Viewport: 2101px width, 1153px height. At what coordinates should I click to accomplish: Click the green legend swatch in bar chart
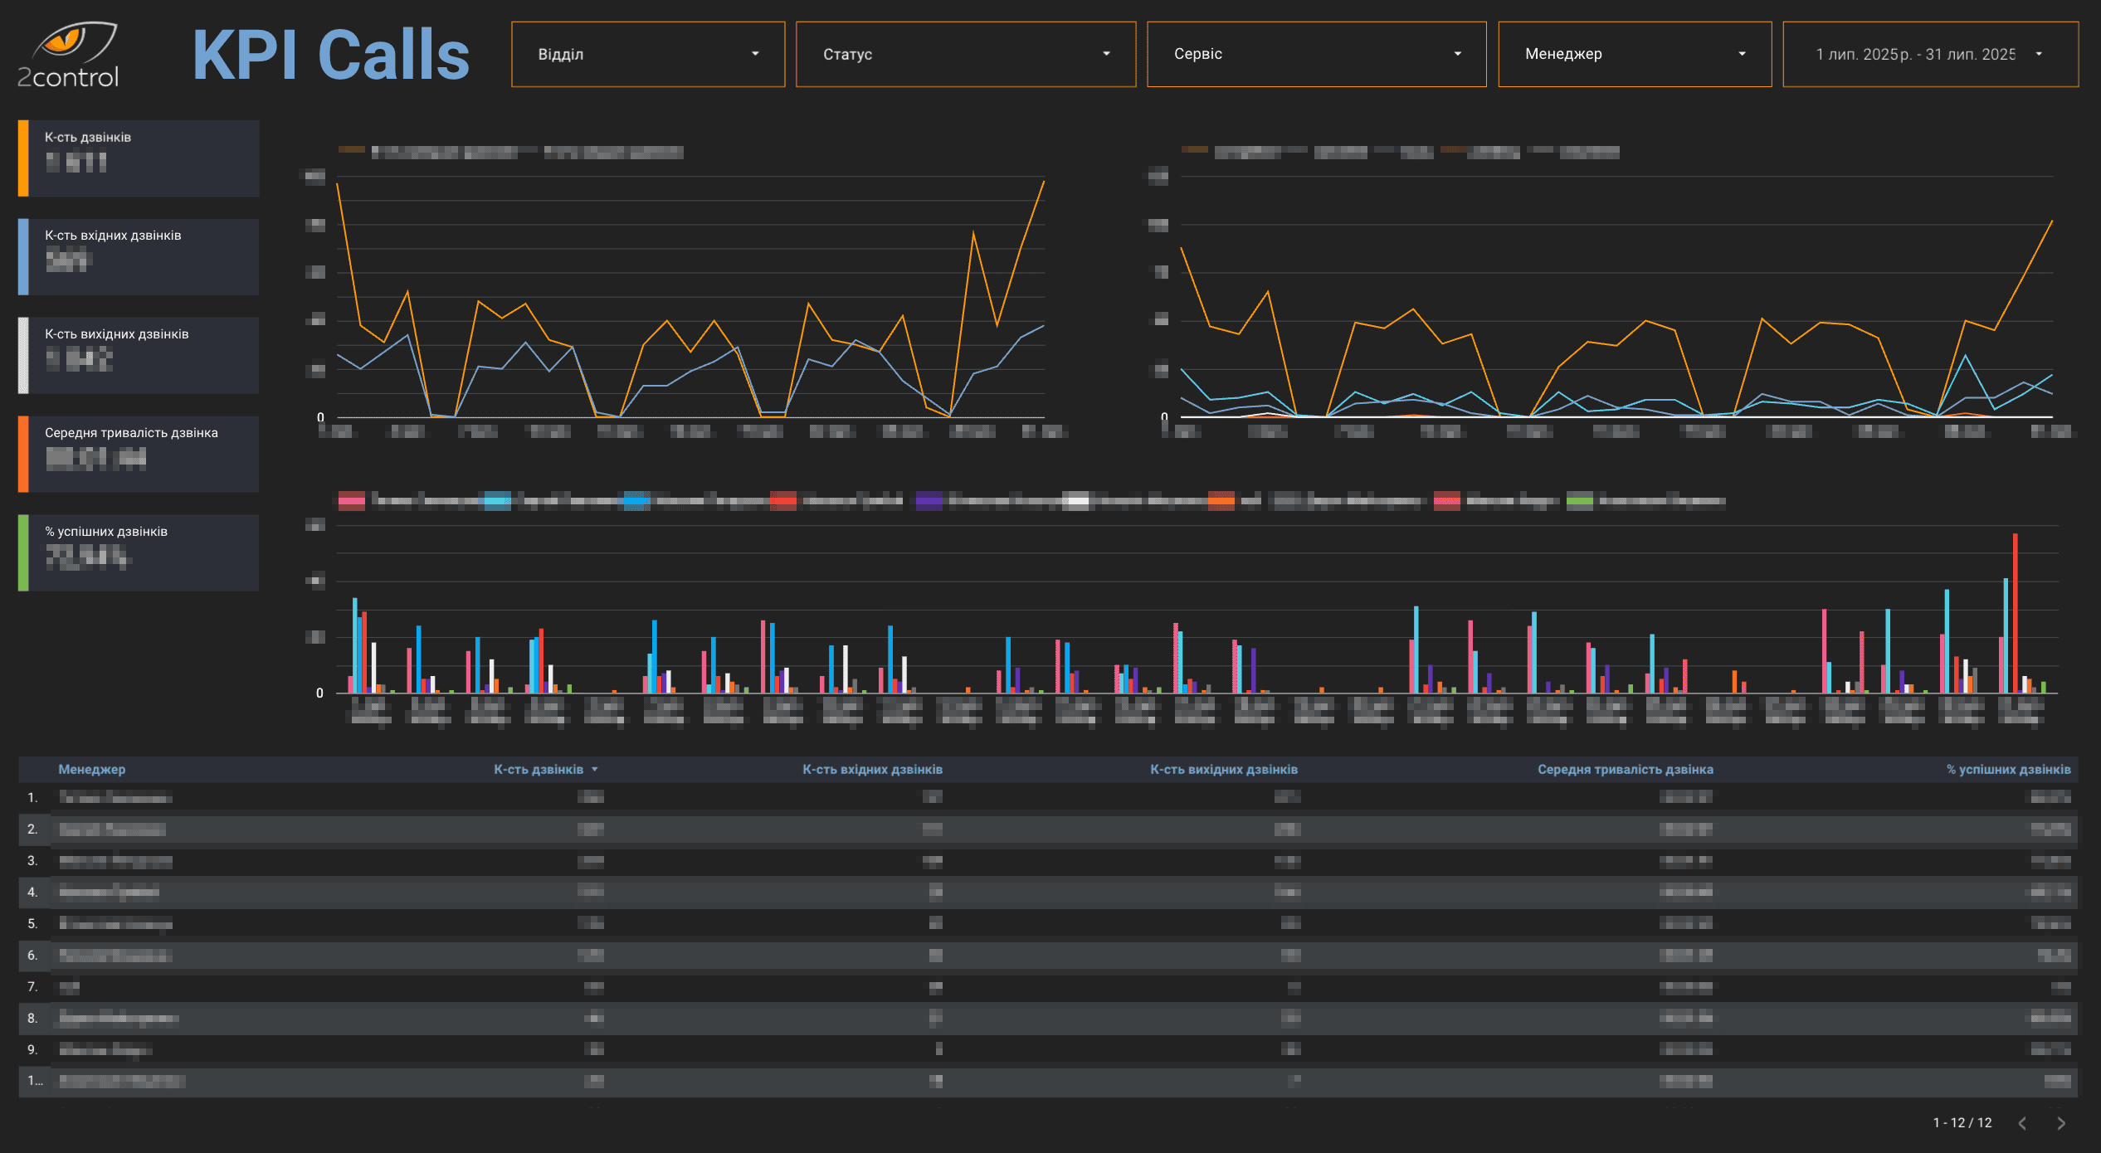[1579, 500]
